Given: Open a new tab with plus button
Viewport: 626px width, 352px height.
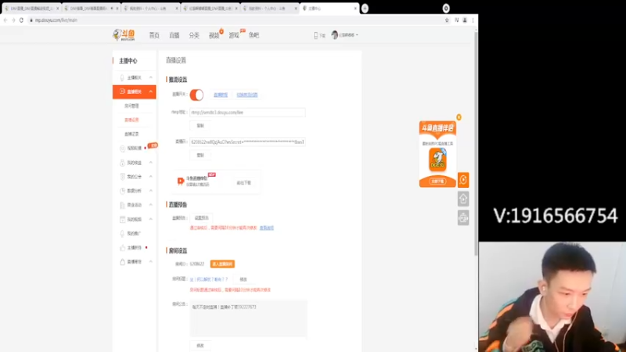Looking at the screenshot, I should pos(365,9).
